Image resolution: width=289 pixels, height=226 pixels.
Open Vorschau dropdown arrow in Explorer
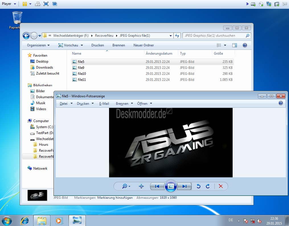point(82,45)
